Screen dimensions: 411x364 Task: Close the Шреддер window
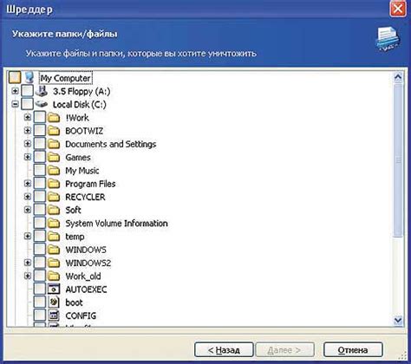[x=398, y=9]
